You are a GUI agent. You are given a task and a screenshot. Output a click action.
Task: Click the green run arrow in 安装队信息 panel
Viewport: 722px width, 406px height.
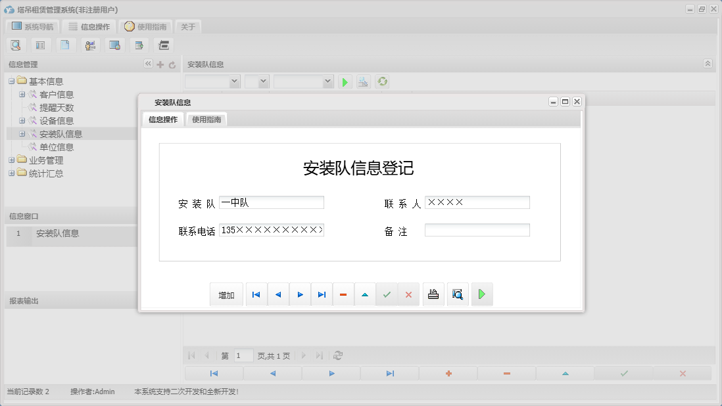point(345,81)
